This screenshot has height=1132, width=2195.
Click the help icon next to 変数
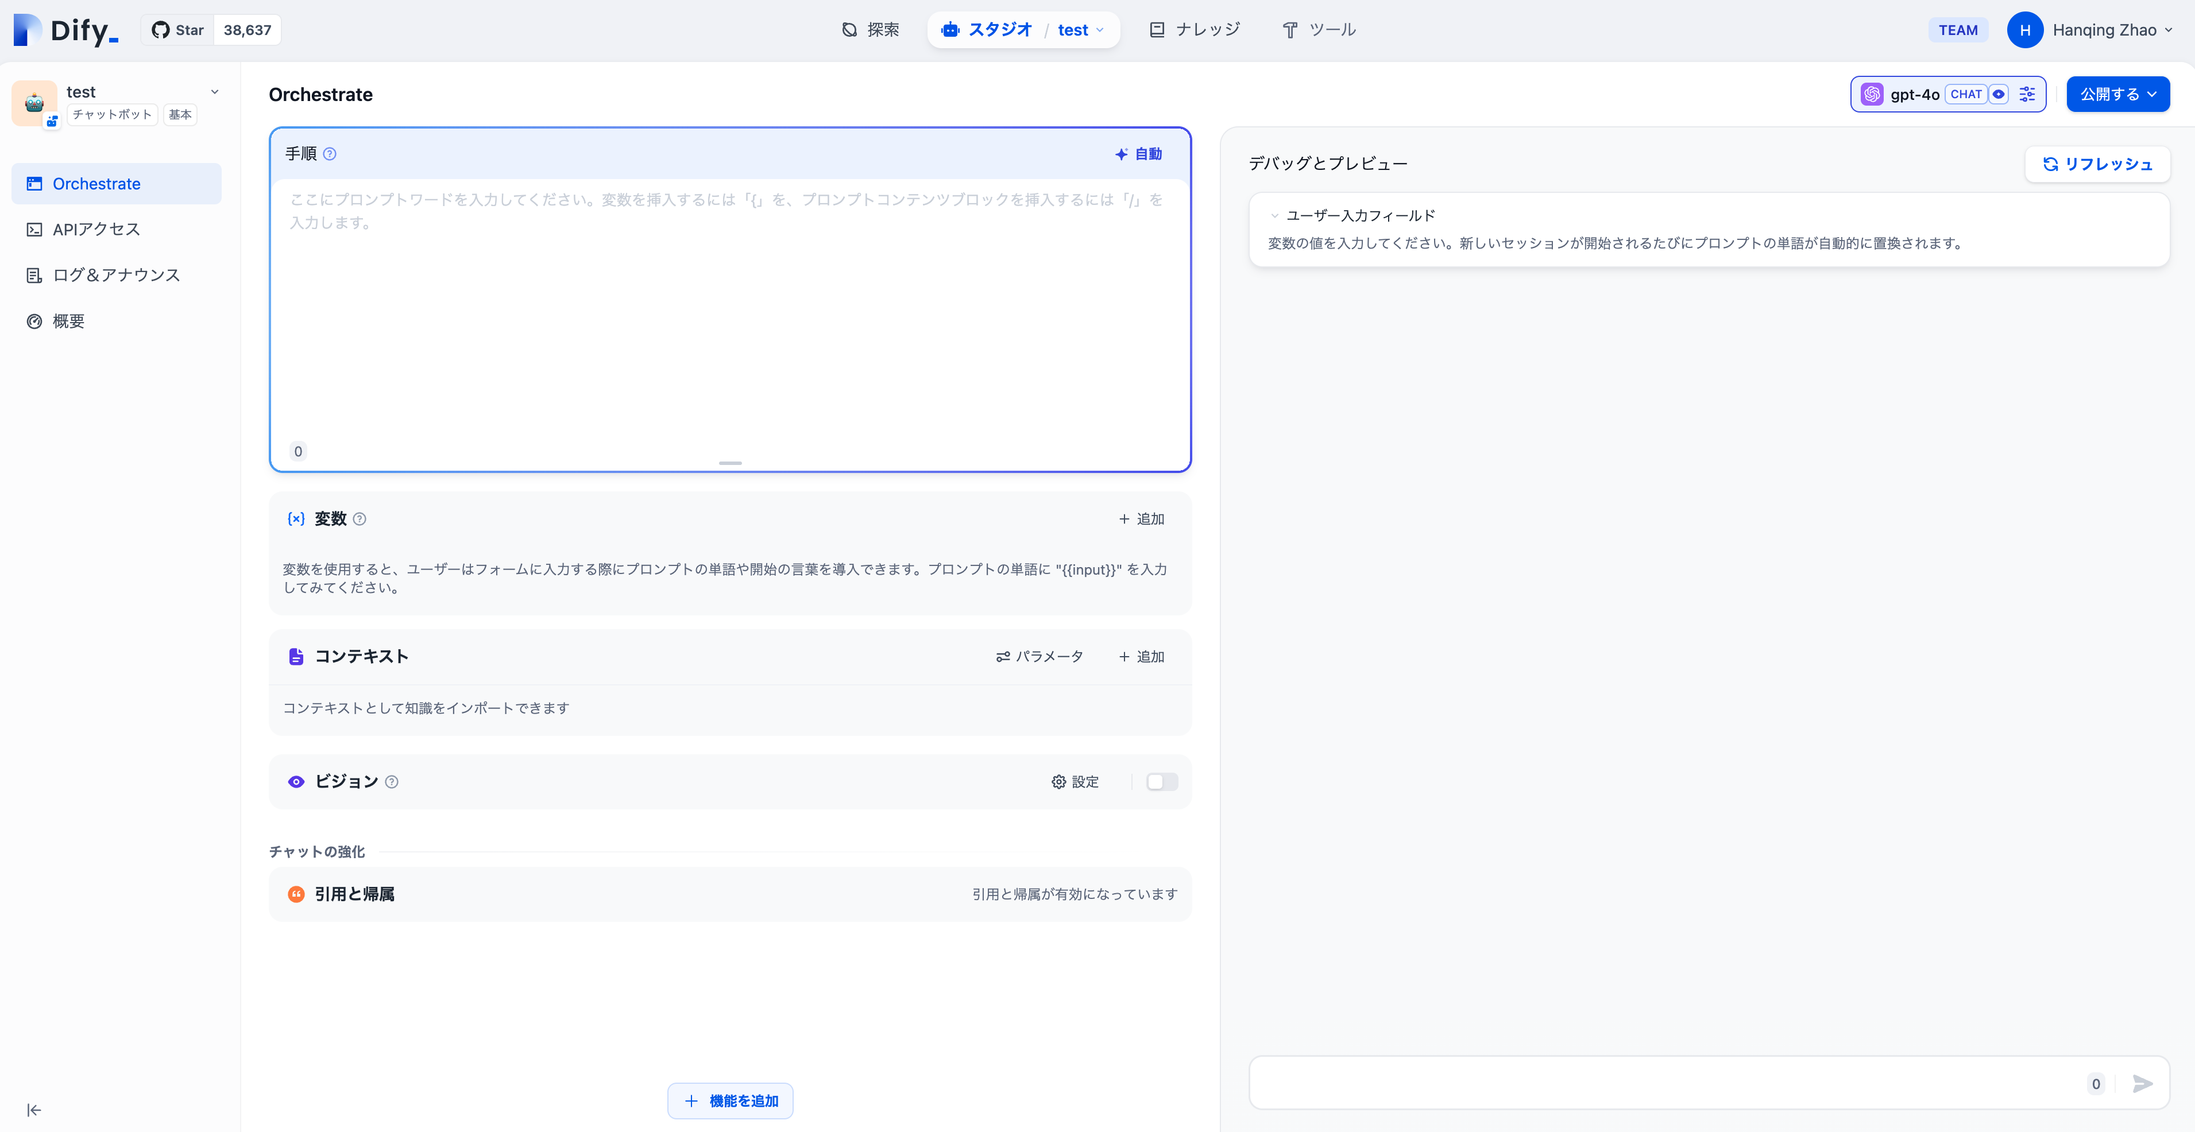(x=360, y=519)
